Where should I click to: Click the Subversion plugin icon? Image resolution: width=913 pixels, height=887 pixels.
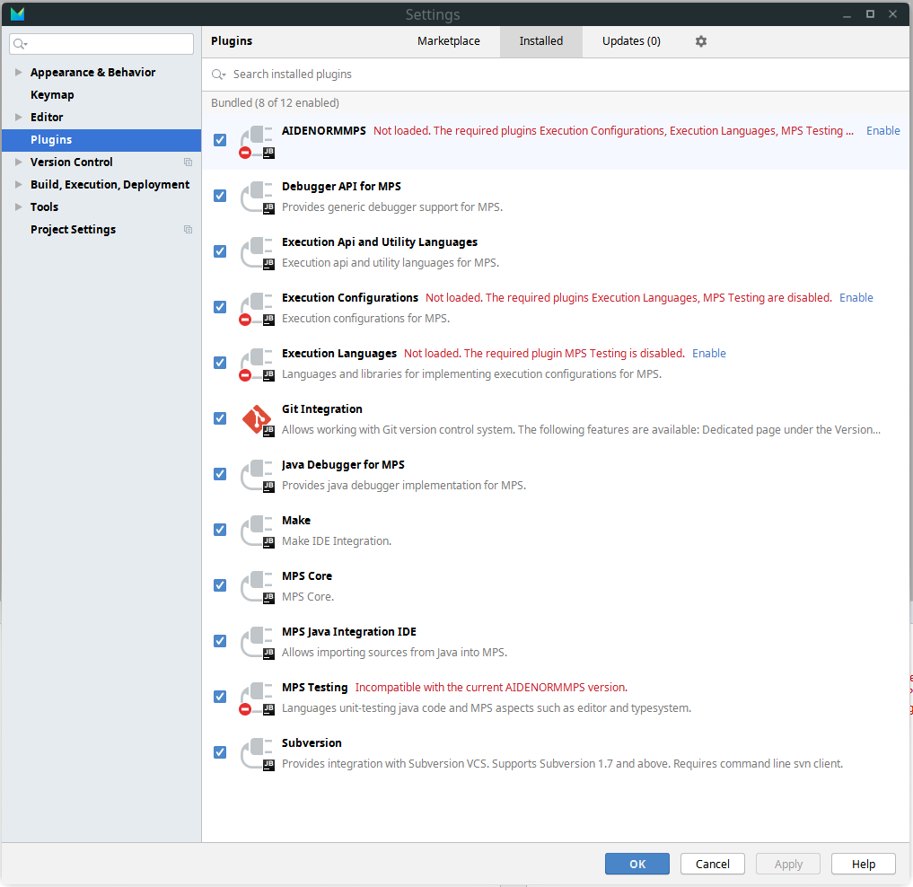click(x=257, y=753)
